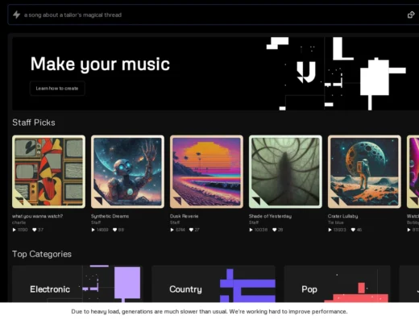
Task: Play the Synthetic Dreams track
Action: 93,230
